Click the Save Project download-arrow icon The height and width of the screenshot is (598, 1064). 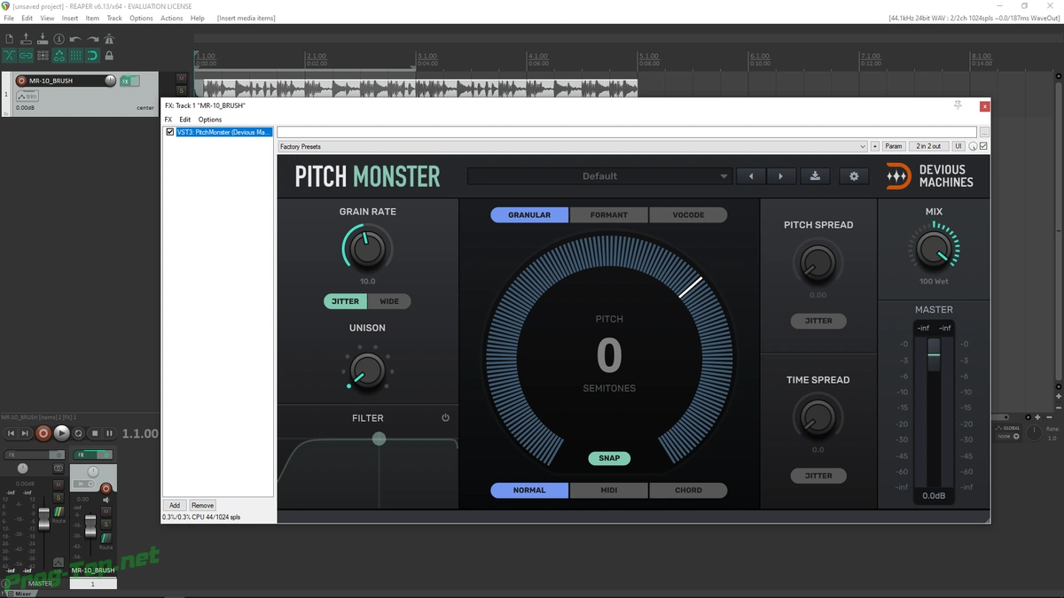pyautogui.click(x=43, y=39)
